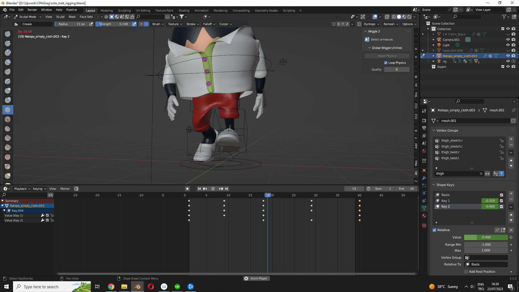519x292 pixels.
Task: Open the Remesh popover button
Action: [x=391, y=24]
